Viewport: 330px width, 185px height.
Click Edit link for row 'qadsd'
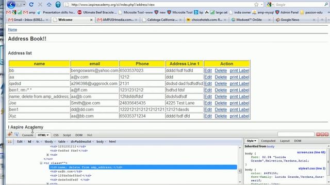[208, 83]
